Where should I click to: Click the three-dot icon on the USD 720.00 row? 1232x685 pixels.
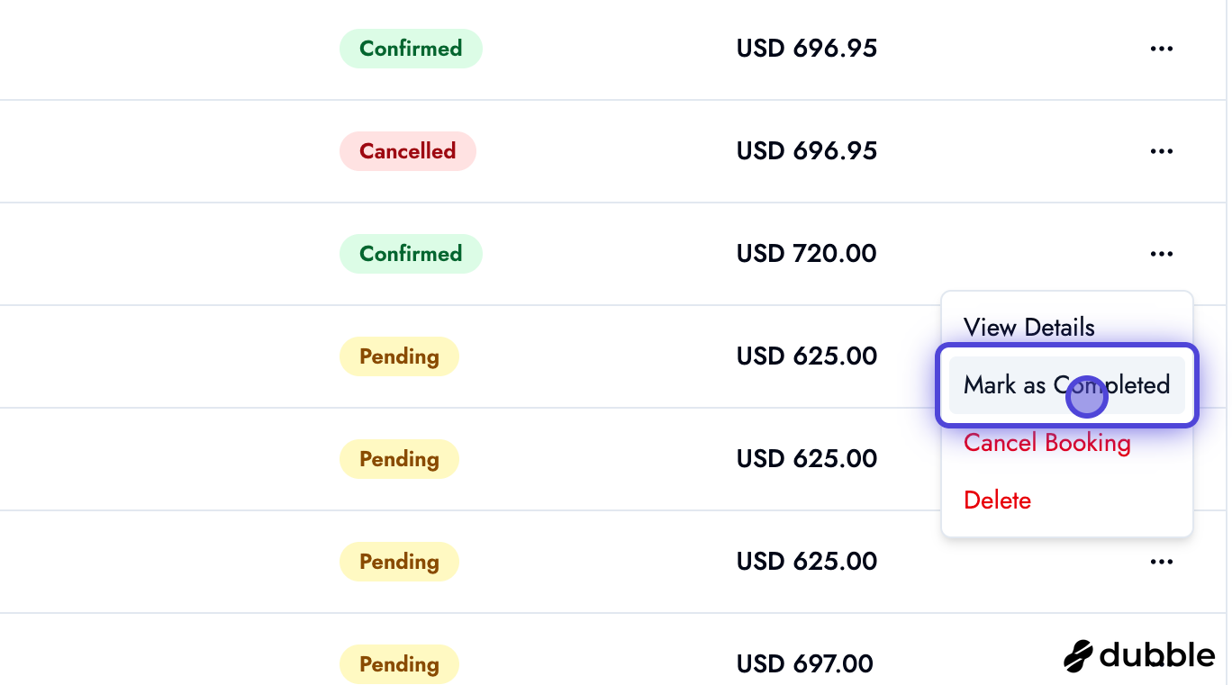click(1162, 254)
